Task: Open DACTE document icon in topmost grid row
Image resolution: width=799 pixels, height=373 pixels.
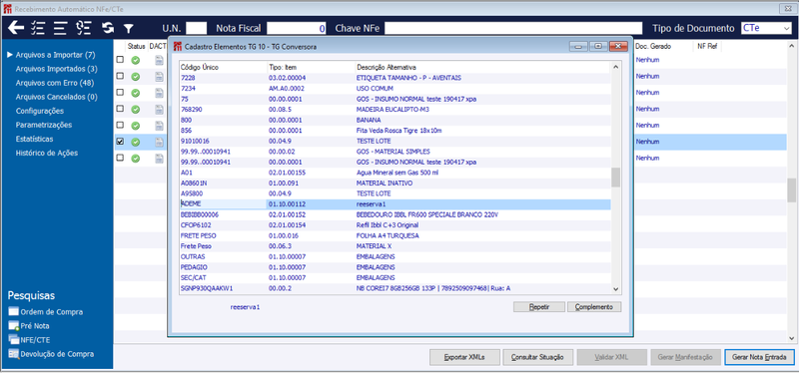Action: (160, 61)
